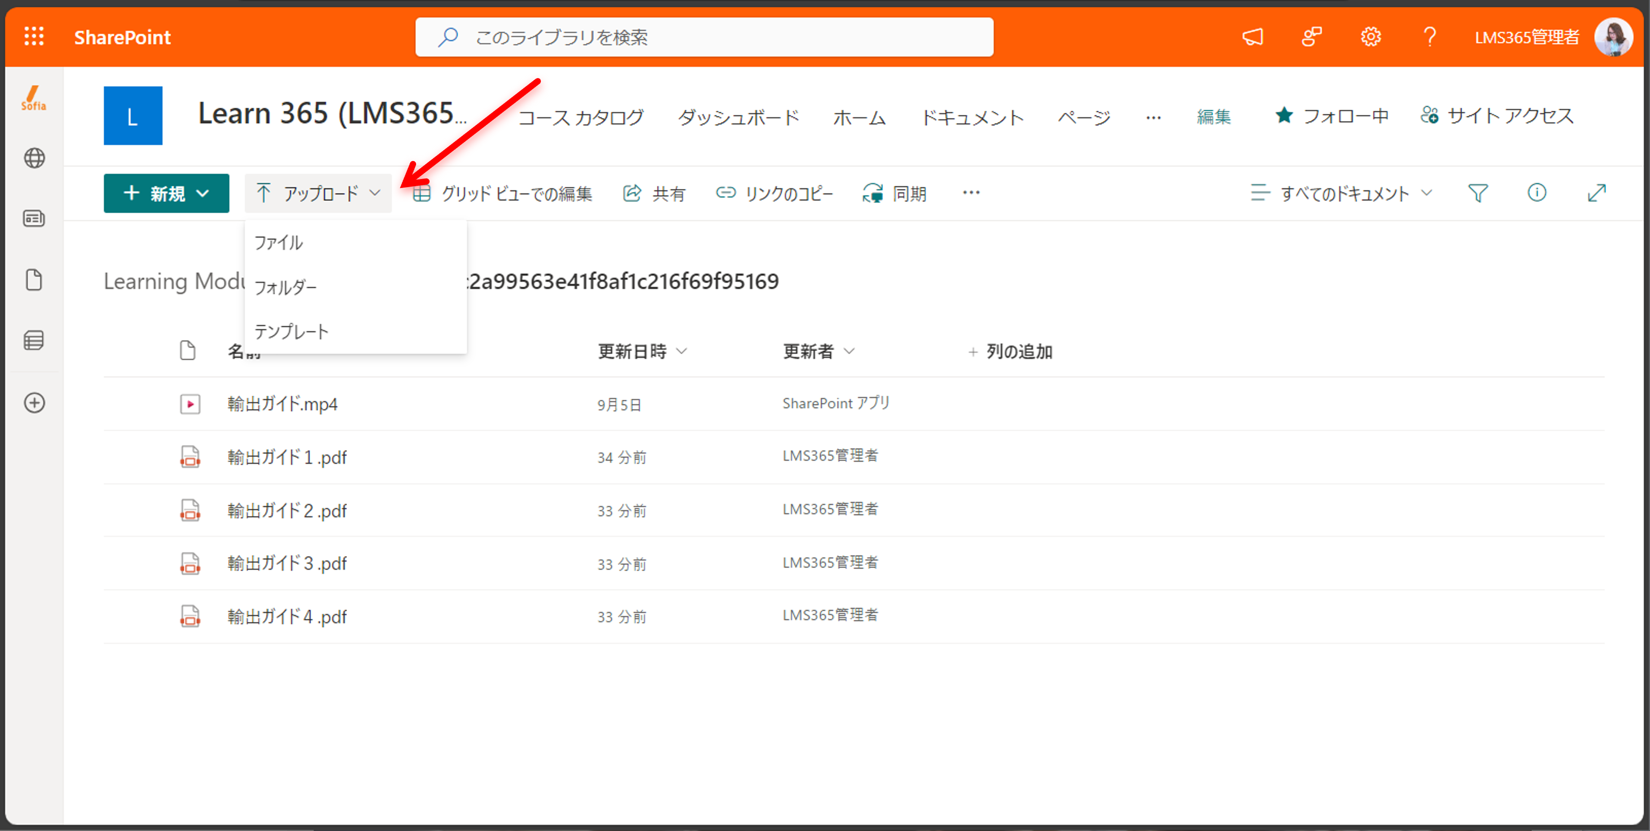Open the filter funnel icon
The height and width of the screenshot is (831, 1650).
pos(1478,192)
